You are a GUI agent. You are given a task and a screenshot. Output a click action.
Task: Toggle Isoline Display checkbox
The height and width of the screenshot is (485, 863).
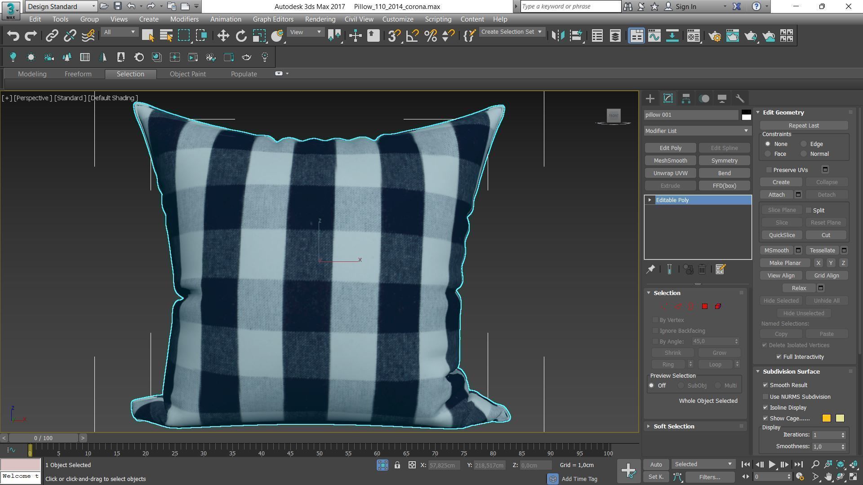pyautogui.click(x=765, y=408)
